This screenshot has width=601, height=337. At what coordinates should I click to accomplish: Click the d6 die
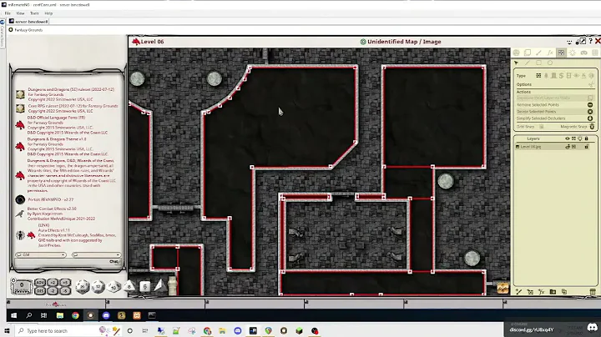tap(144, 286)
